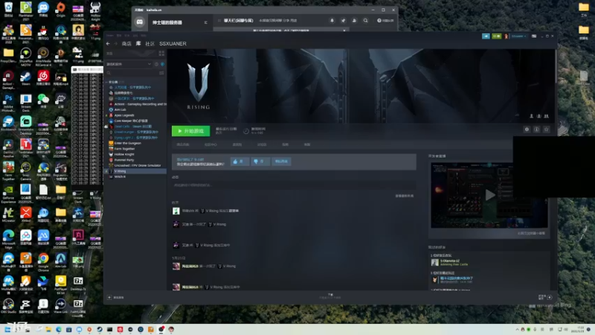Click the green Play game button
The height and width of the screenshot is (335, 595).
[x=190, y=131]
